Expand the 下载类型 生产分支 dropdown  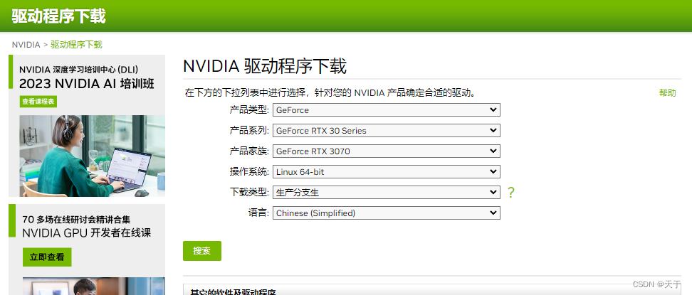(386, 192)
